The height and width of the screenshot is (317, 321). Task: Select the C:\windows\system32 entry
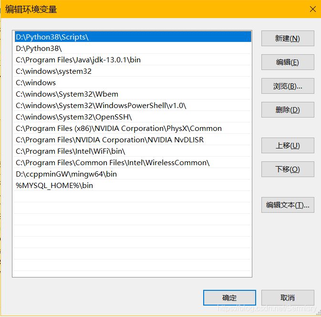click(x=53, y=71)
